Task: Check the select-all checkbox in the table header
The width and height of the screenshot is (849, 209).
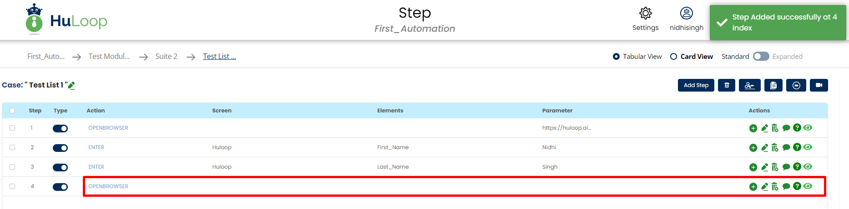Action: (12, 111)
